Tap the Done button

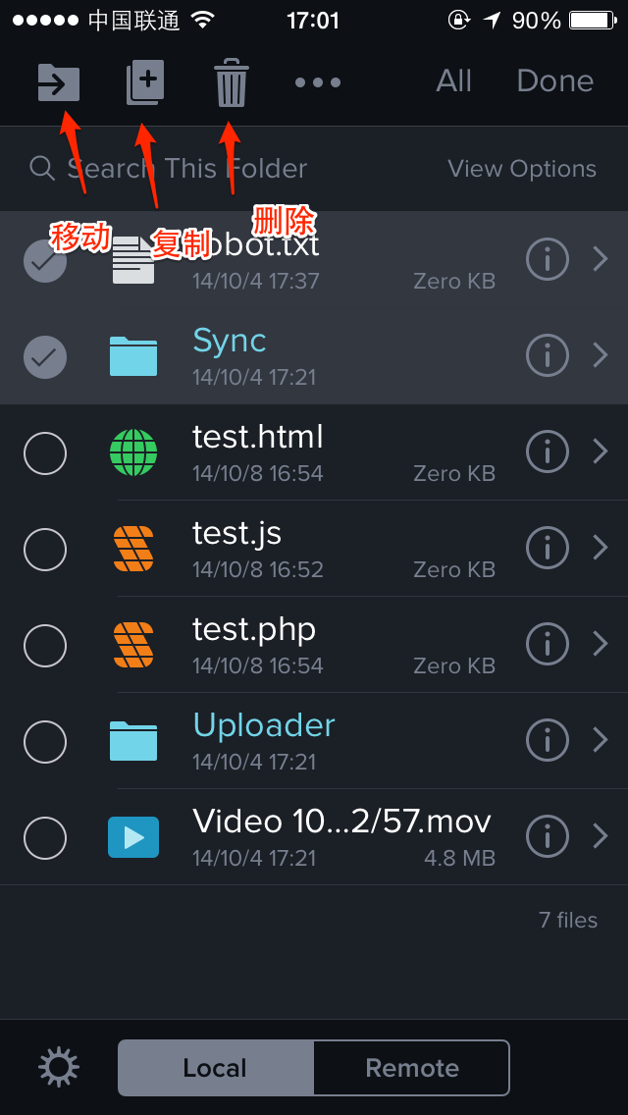[554, 81]
